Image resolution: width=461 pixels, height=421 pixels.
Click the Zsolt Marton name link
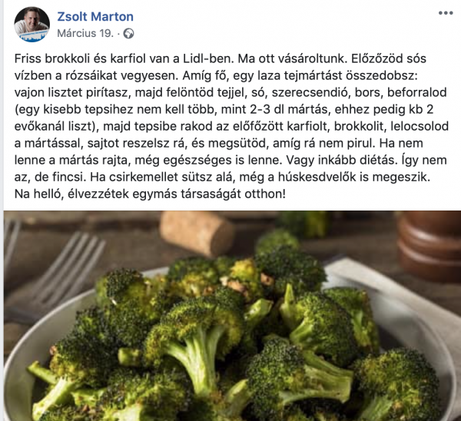pyautogui.click(x=95, y=16)
